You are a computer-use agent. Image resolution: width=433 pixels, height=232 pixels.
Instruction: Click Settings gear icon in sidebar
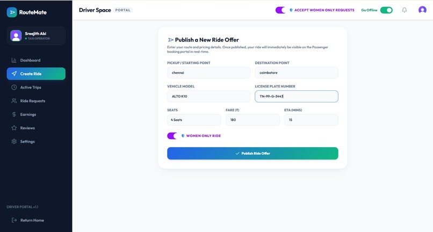pyautogui.click(x=14, y=141)
